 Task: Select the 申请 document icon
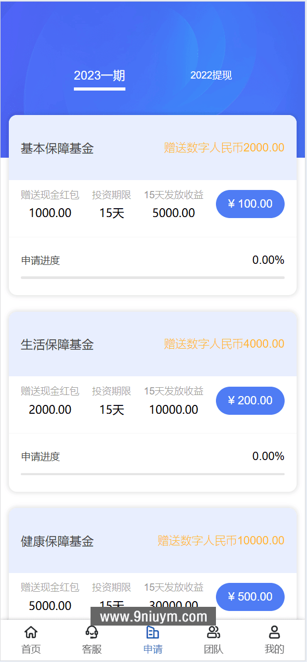[152, 632]
